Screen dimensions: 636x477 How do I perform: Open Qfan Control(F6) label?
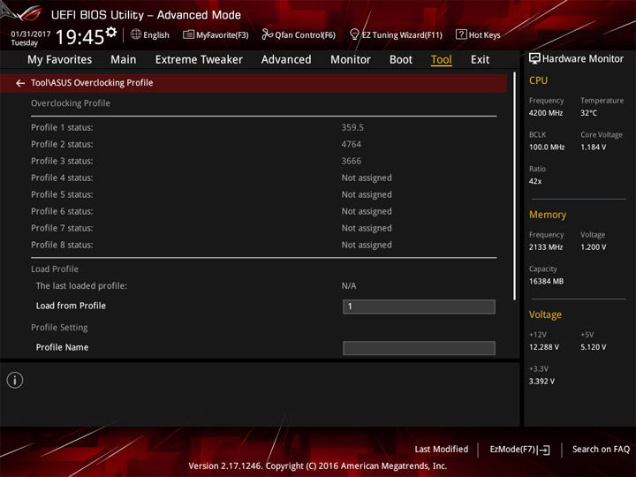305,35
